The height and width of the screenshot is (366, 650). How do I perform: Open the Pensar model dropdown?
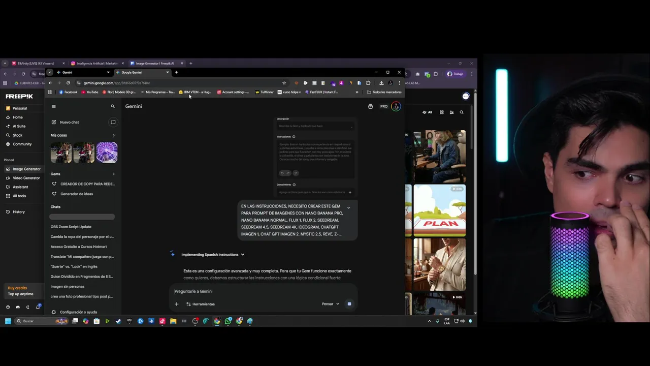(x=331, y=304)
